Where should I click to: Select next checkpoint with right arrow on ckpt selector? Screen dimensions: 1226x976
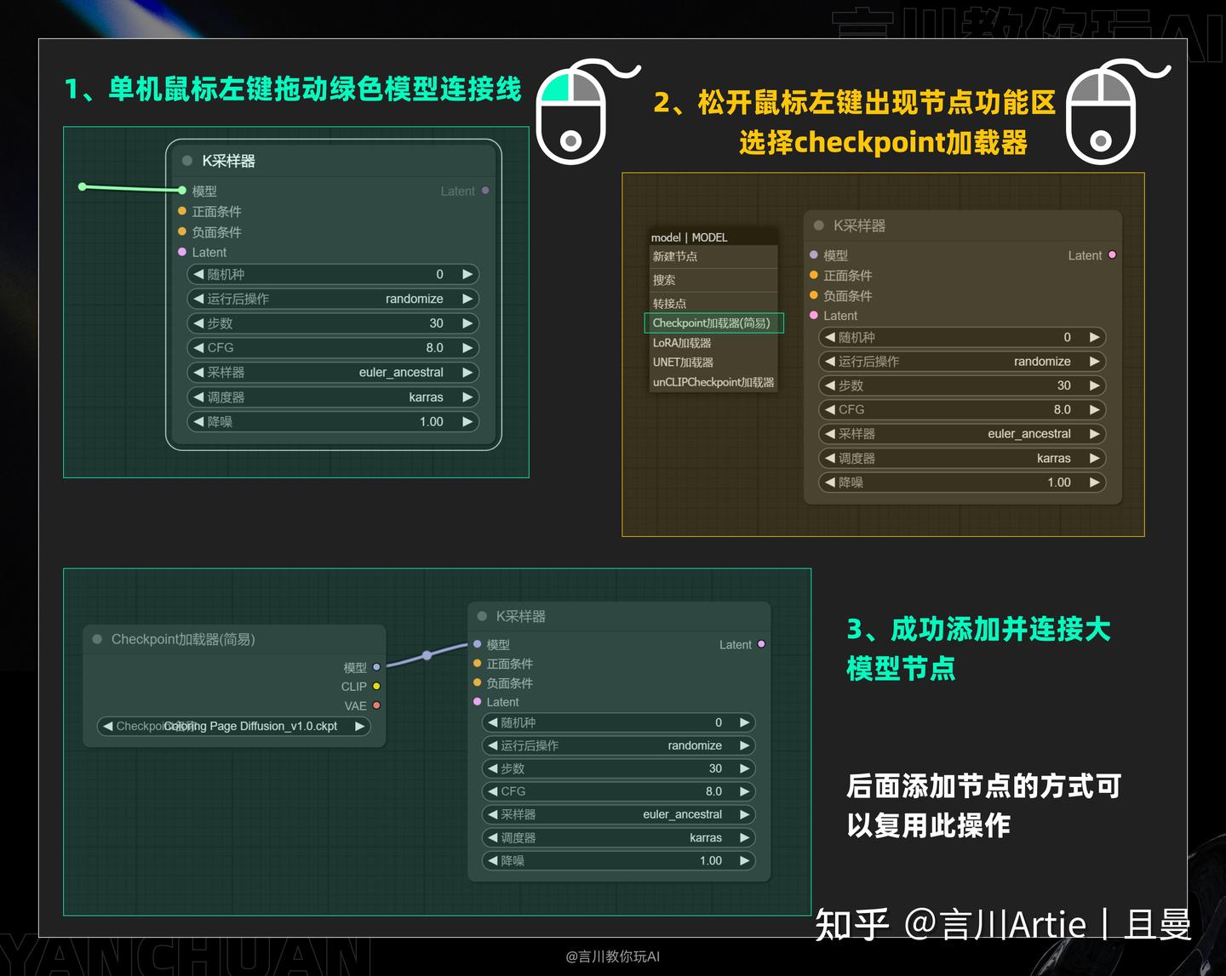(x=360, y=726)
